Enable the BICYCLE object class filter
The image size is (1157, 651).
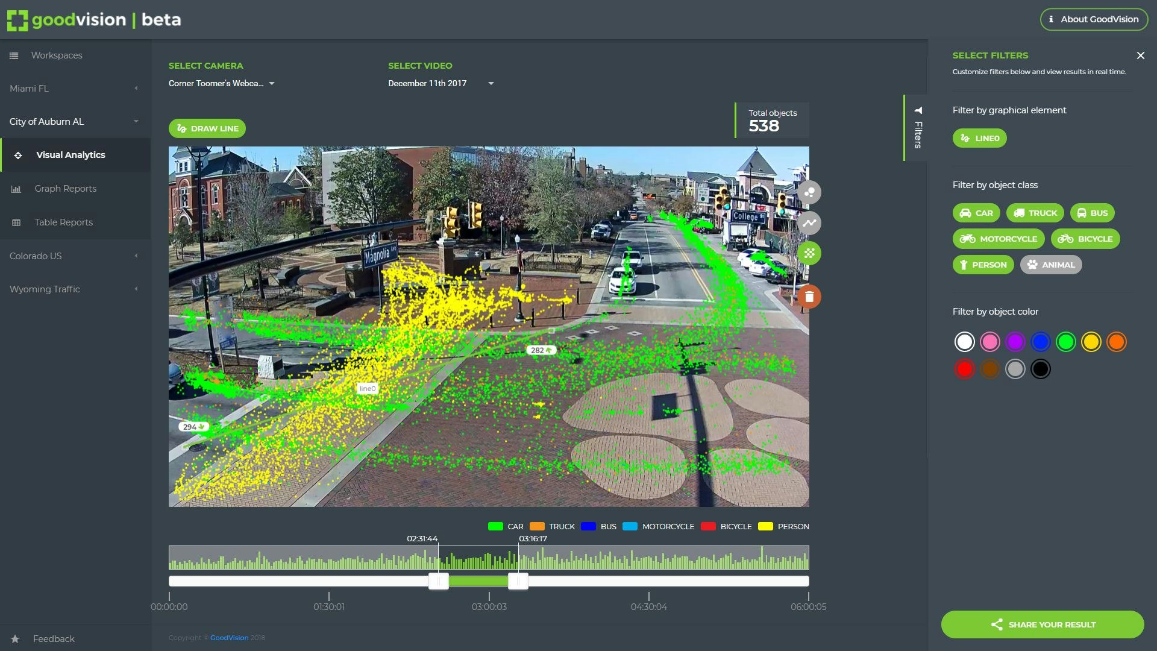pyautogui.click(x=1085, y=238)
